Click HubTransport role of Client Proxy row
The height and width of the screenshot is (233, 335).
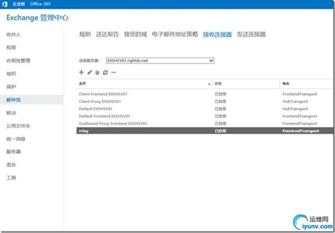point(295,101)
